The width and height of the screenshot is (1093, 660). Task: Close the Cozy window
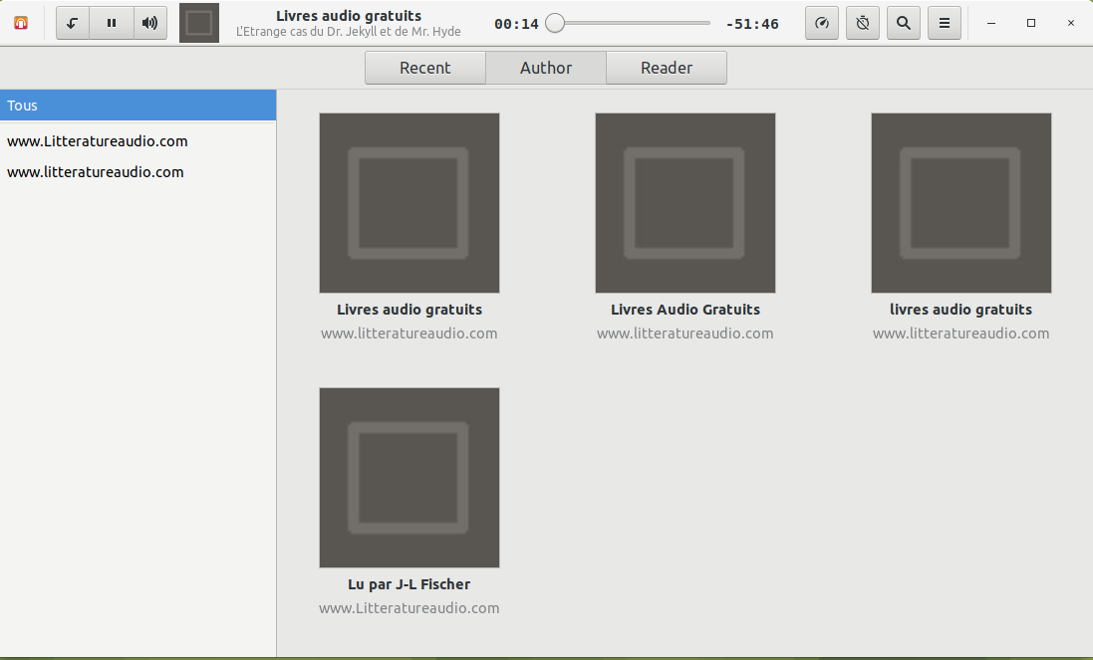(1071, 23)
